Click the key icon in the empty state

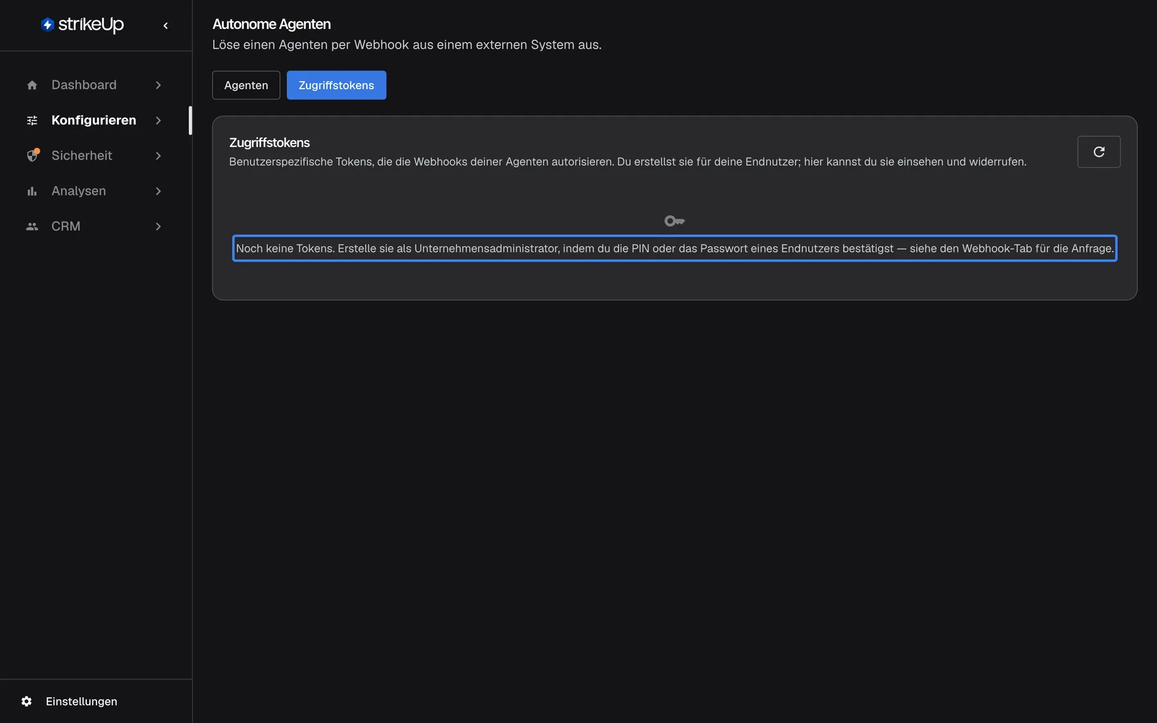click(674, 221)
